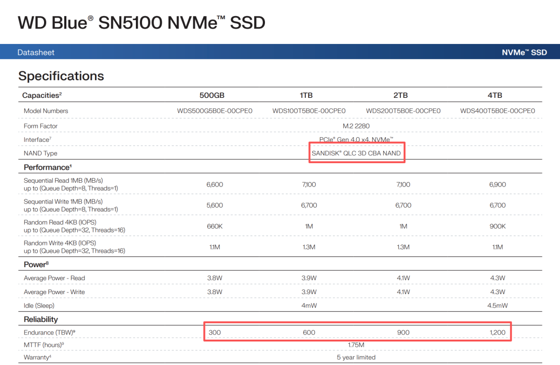Viewport: 560px width, 365px height.
Task: Select the endurance value 1,200
Action: (497, 332)
